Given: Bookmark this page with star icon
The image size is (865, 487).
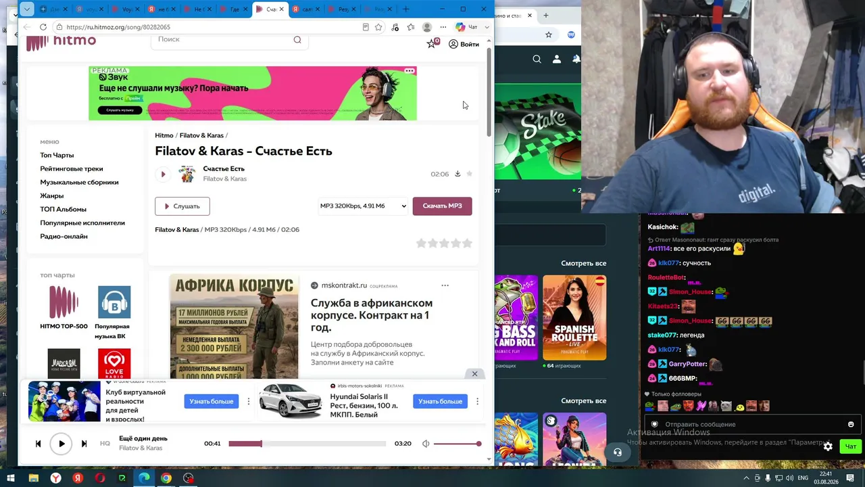Looking at the screenshot, I should click(x=378, y=27).
